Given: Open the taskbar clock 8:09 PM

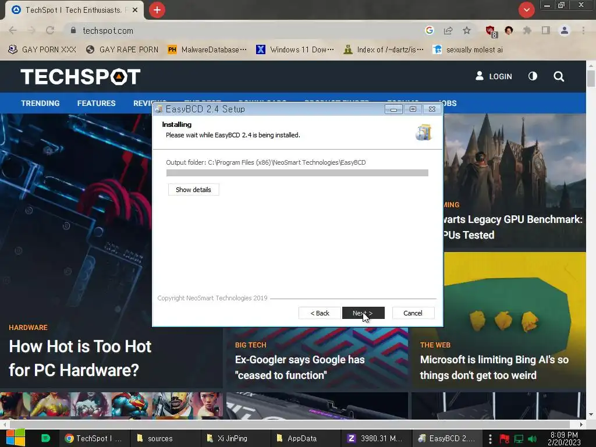Looking at the screenshot, I should (564, 438).
